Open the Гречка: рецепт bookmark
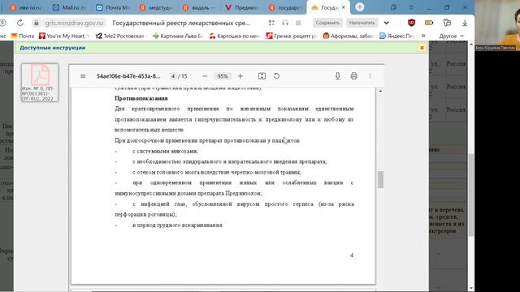 292,36
